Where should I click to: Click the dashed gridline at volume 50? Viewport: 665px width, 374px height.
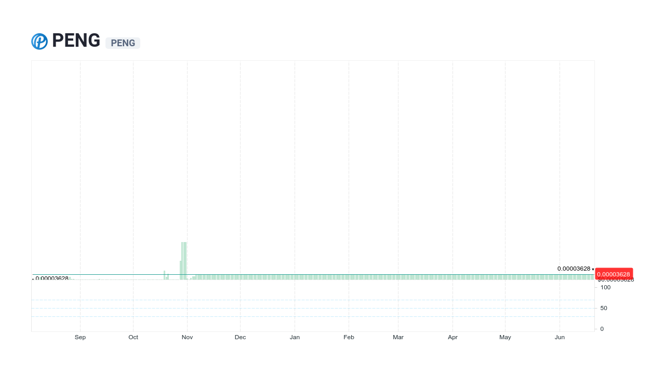click(x=312, y=308)
